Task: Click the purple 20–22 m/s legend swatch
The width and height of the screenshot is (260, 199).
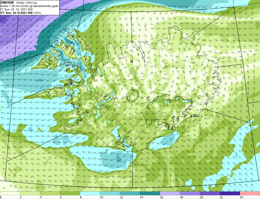Action: click(210, 194)
